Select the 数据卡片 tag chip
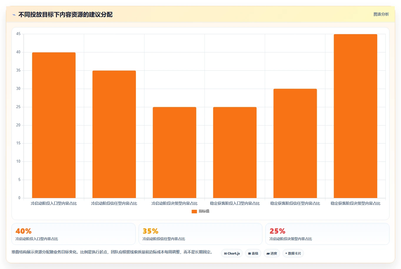The height and width of the screenshot is (269, 401). (x=293, y=253)
